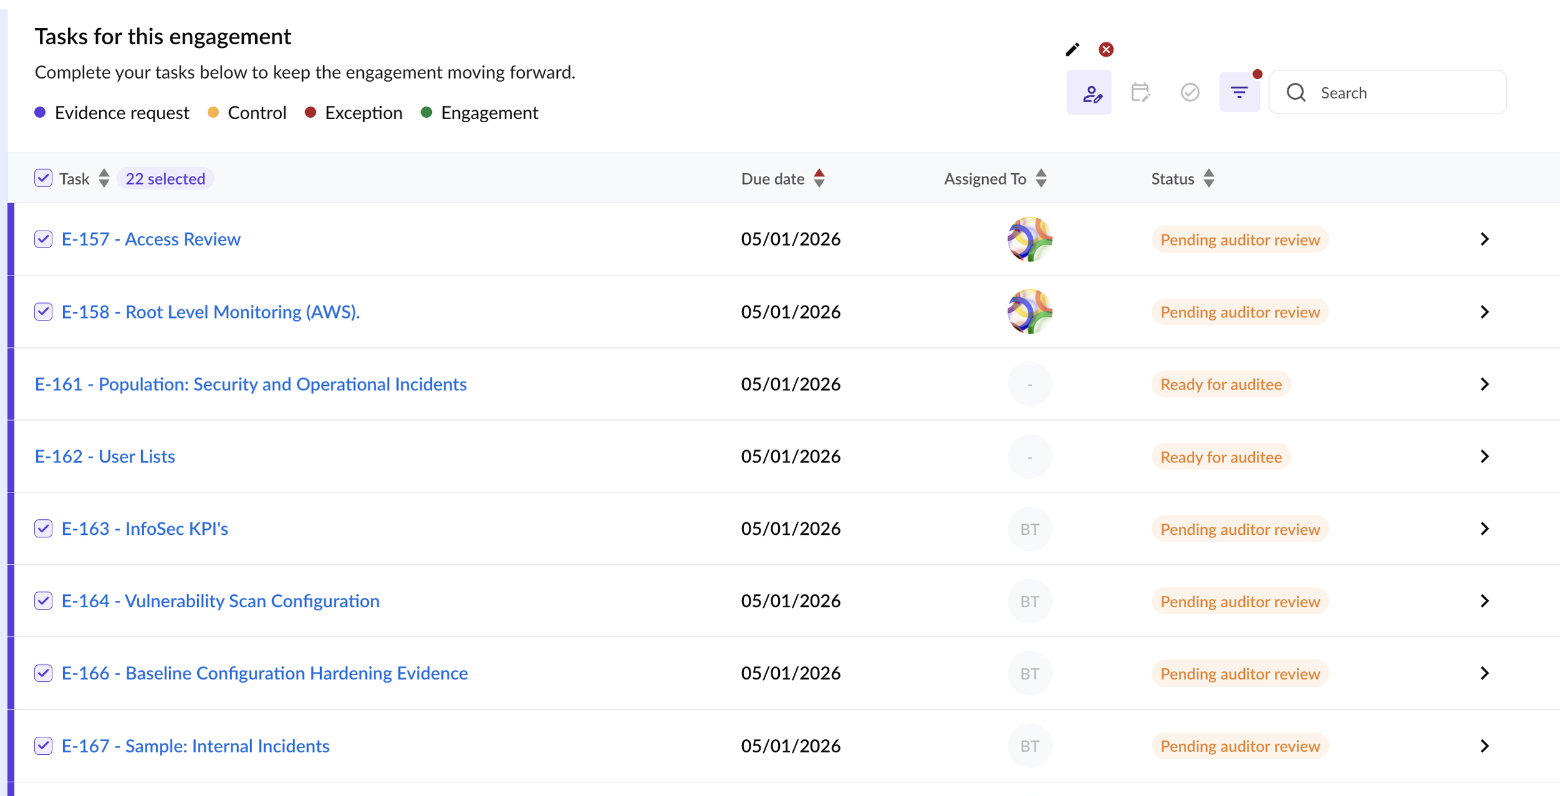The image size is (1560, 796).
Task: Expand the E-166 row chevron
Action: (1484, 673)
